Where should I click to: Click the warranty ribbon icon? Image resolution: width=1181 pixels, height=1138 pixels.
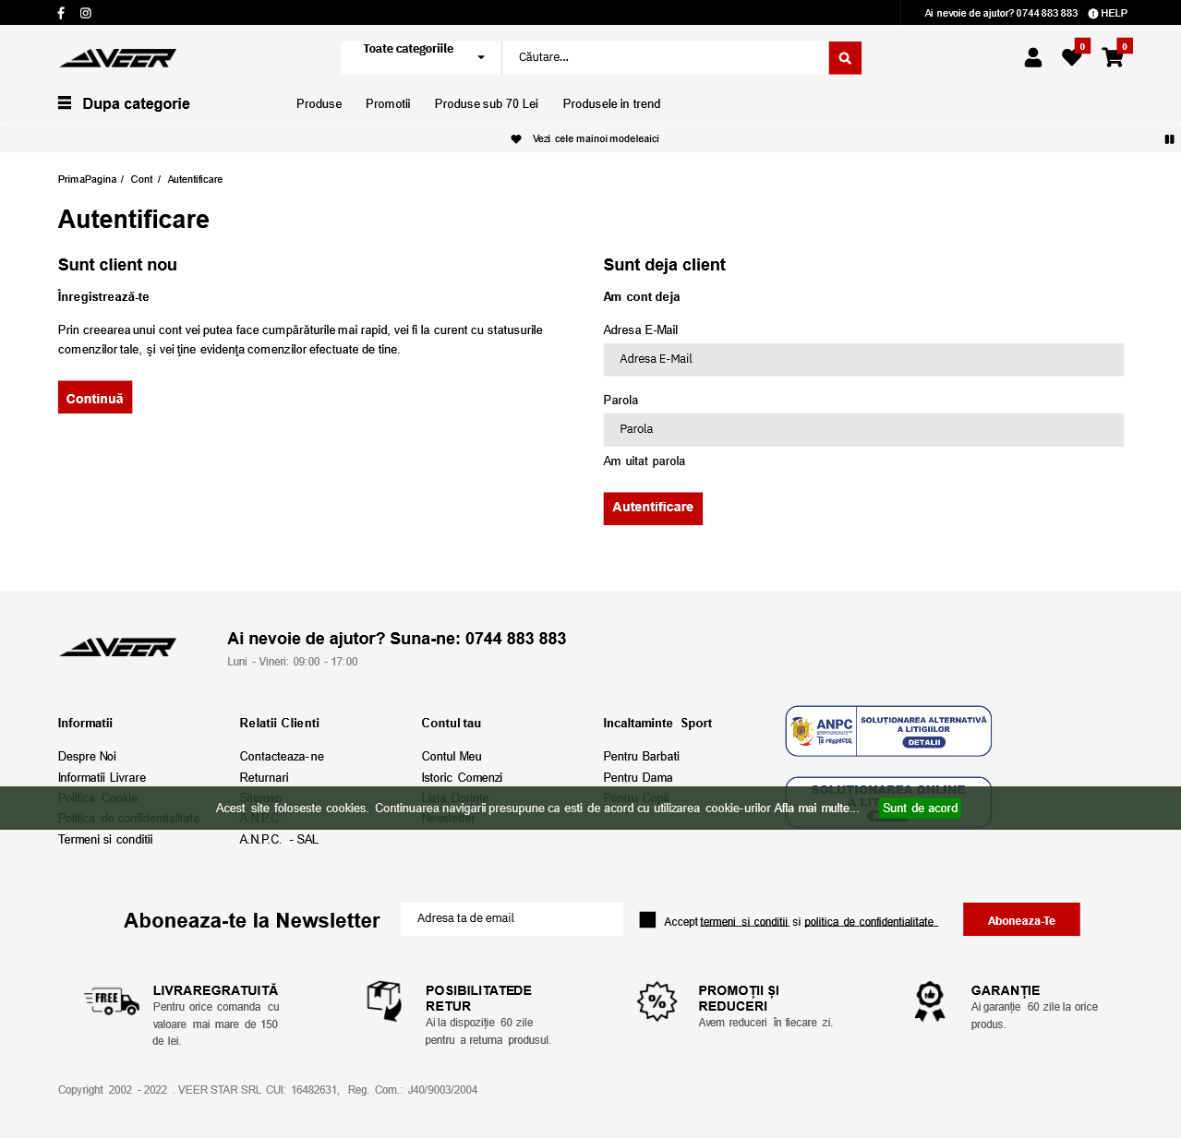point(930,1001)
